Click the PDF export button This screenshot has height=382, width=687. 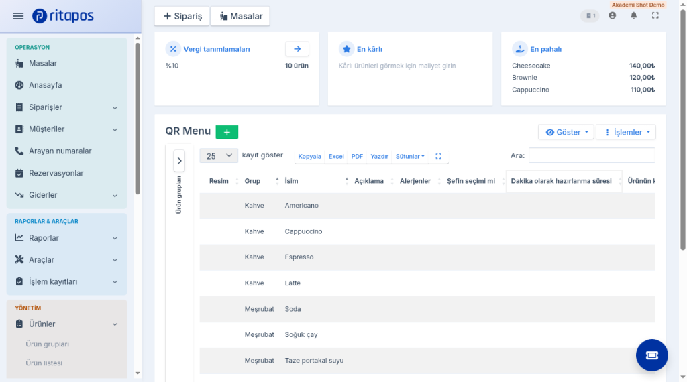(357, 156)
